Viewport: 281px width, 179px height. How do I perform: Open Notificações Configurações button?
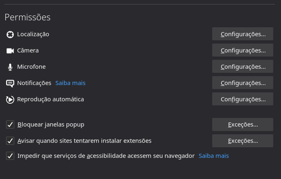click(243, 83)
